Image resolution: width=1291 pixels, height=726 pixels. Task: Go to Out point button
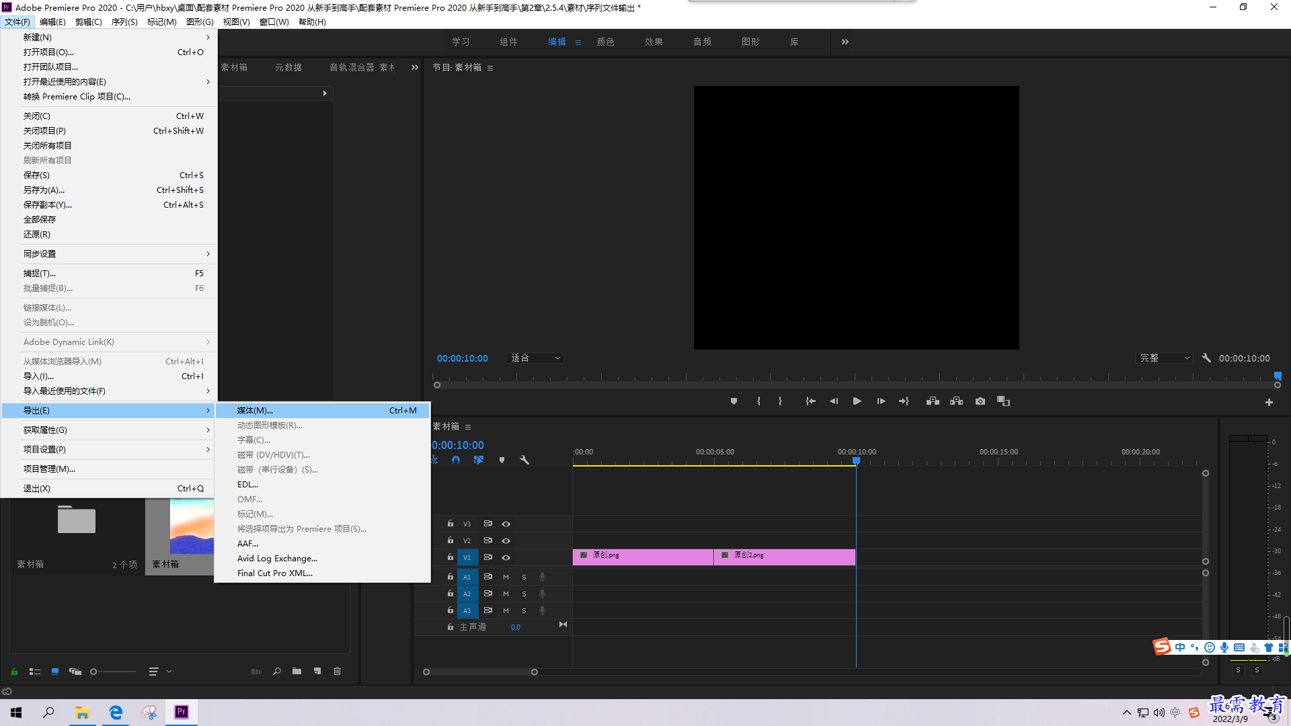pyautogui.click(x=904, y=401)
